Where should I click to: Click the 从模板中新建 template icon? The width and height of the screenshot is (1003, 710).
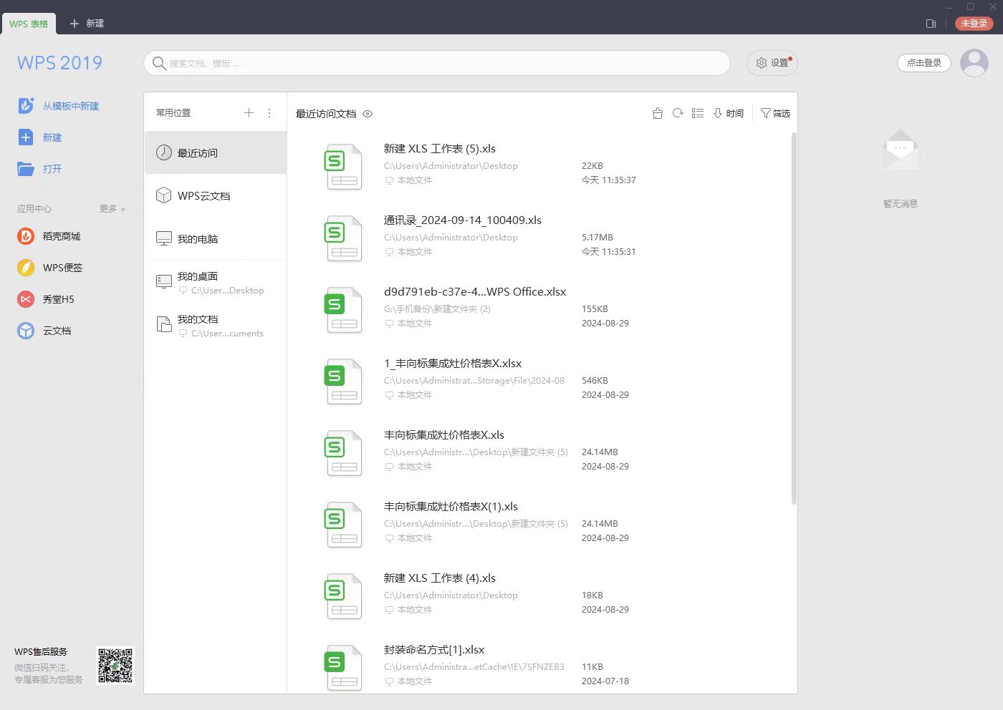tap(26, 106)
